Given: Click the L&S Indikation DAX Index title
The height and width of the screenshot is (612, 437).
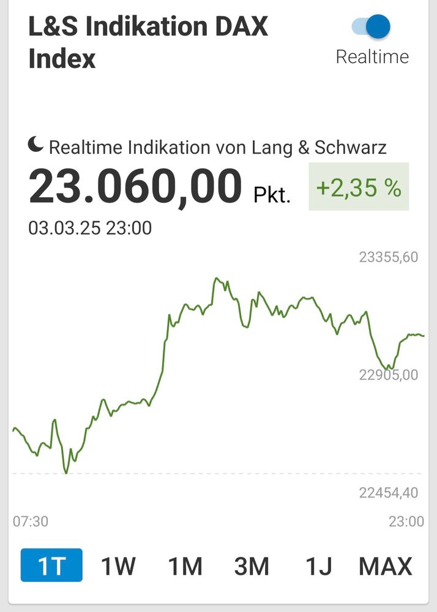Looking at the screenshot, I should pyautogui.click(x=148, y=43).
